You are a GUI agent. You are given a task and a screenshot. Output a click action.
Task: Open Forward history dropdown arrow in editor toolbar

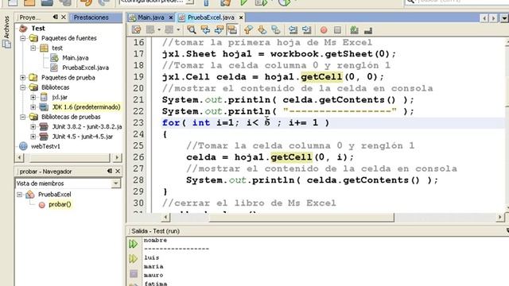coord(178,30)
